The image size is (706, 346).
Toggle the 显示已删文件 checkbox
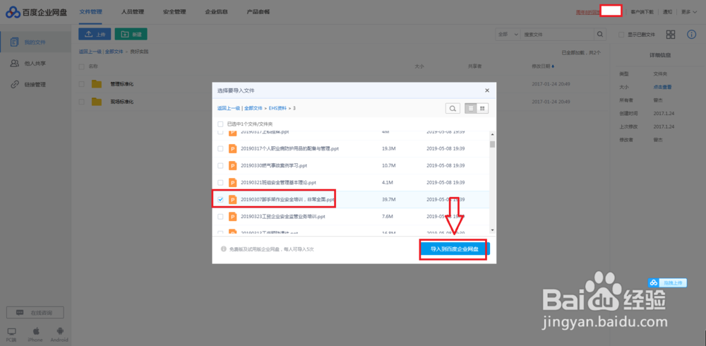pos(621,35)
